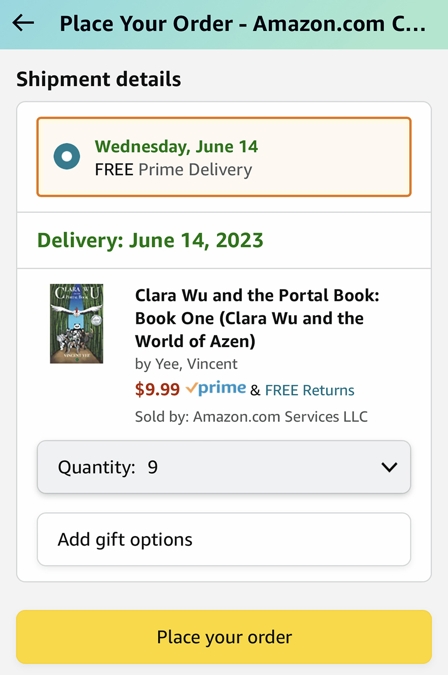Click the Sold by Amazon.com Services LLC text
The height and width of the screenshot is (675, 448).
coord(251,416)
